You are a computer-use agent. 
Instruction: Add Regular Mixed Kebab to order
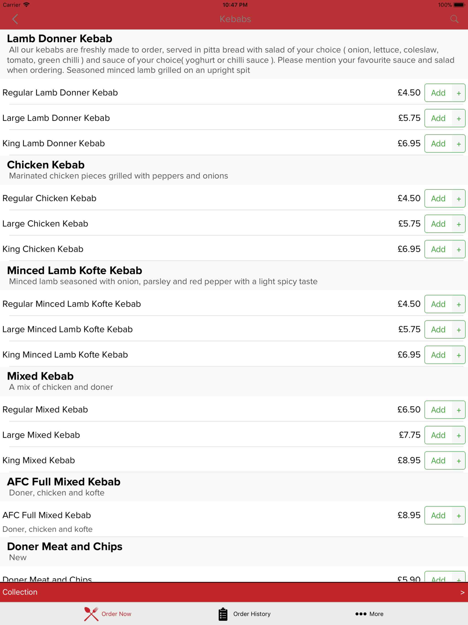(438, 410)
